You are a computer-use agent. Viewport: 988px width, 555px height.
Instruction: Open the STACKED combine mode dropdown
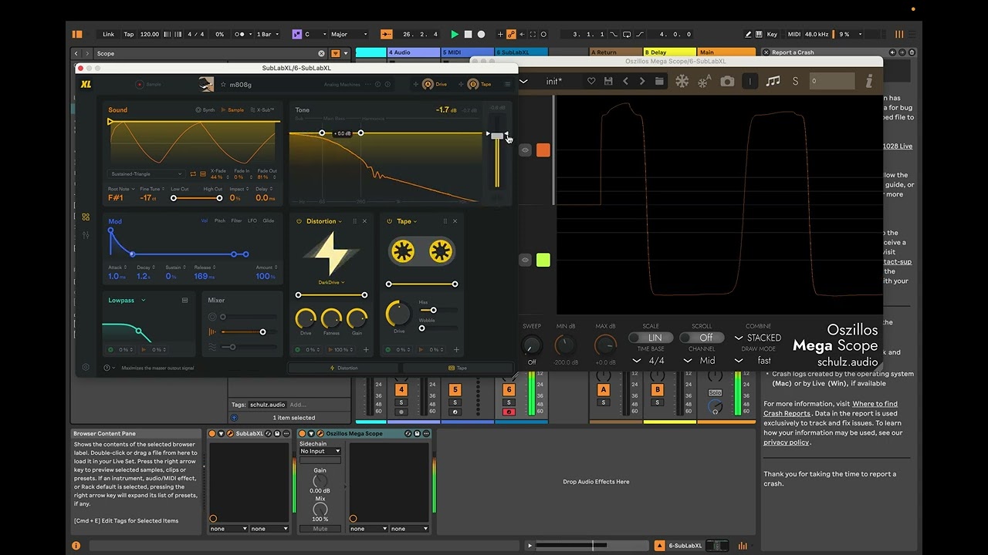[758, 338]
